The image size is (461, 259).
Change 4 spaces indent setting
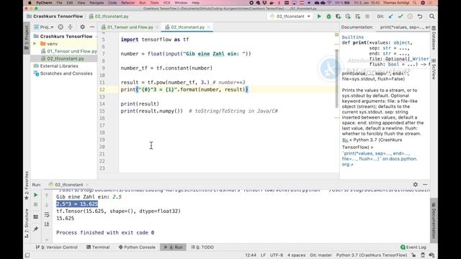tap(296, 255)
